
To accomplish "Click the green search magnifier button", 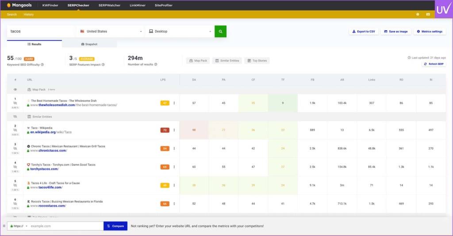I will [220, 31].
